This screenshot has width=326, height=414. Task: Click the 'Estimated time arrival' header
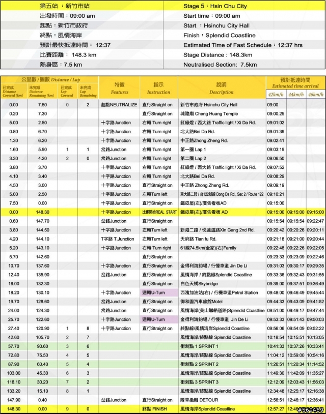tap(295, 86)
